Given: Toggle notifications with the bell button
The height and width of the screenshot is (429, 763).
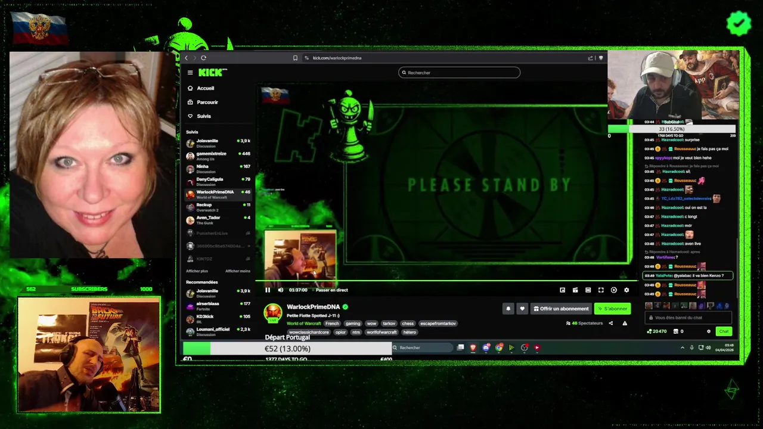Looking at the screenshot, I should click(508, 309).
